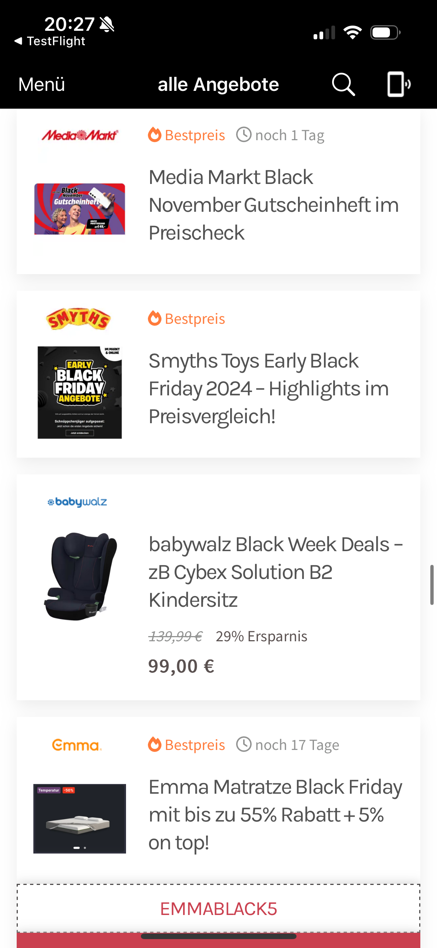The width and height of the screenshot is (437, 948).
Task: Click the Bestpreis flame icon on Smyths deal
Action: (154, 318)
